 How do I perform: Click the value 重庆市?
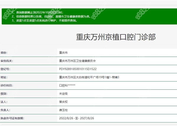[63, 53]
